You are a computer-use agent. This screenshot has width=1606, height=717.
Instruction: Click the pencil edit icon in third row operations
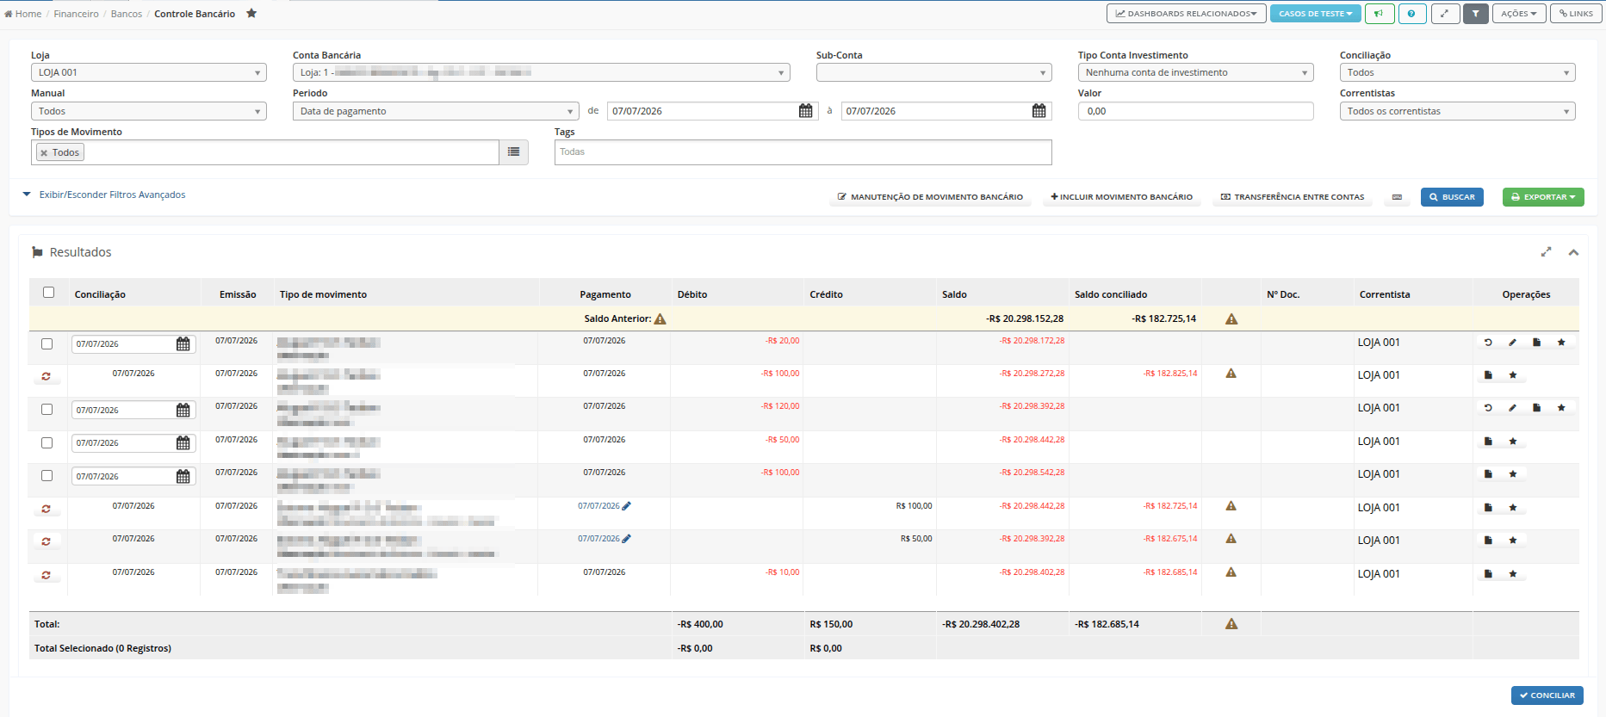pyautogui.click(x=1512, y=408)
